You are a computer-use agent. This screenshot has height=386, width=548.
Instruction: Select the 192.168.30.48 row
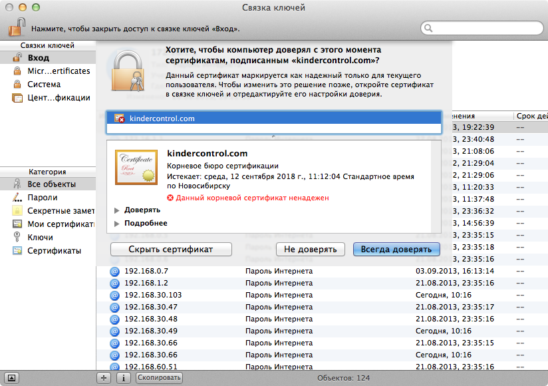[322, 319]
